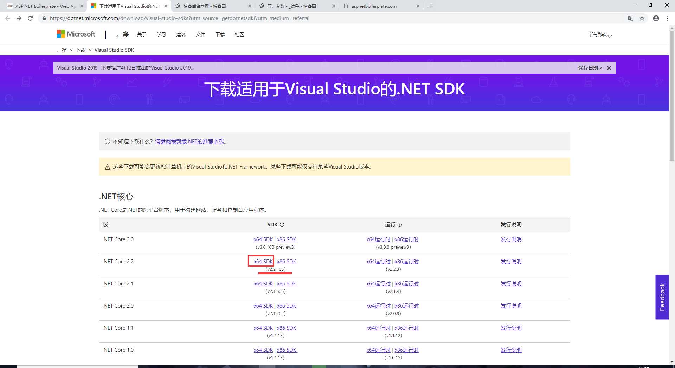675x368 pixels.
Task: Open the 下载 nav menu item
Action: [x=220, y=34]
